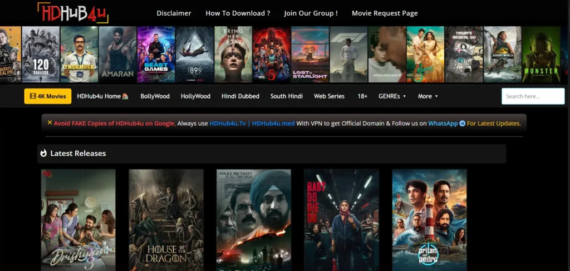Click the film icon on 4K Movies
Viewport: 570px width, 271px height.
(x=33, y=96)
